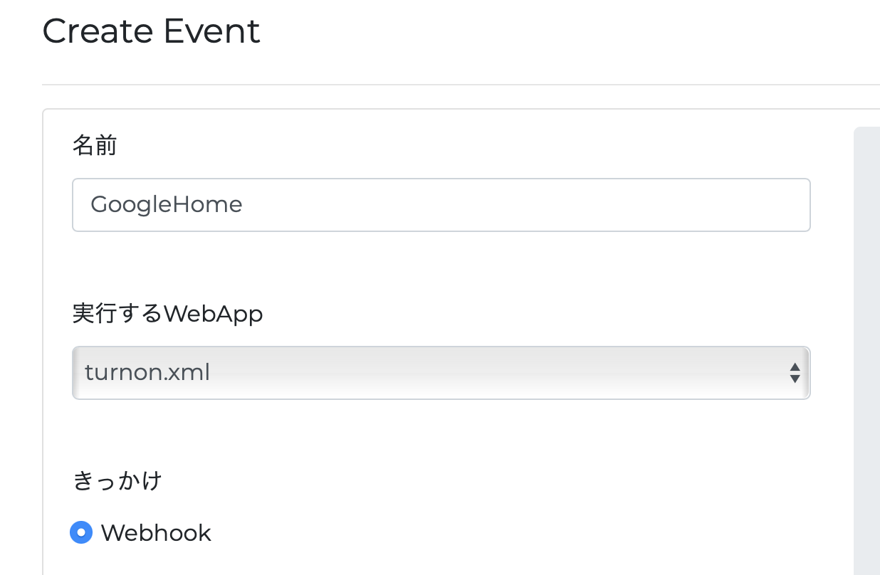Place cursor in the event name box
880x575 pixels.
440,204
